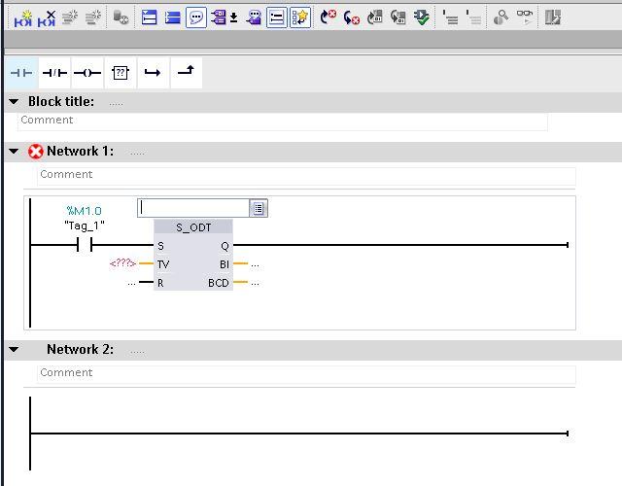This screenshot has width=622, height=486.
Task: Select the normally open contact in Network 1
Action: [85, 245]
